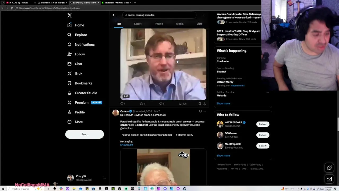This screenshot has height=191, width=339.
Task: Open KrispyW account options menu
Action: [x=105, y=178]
